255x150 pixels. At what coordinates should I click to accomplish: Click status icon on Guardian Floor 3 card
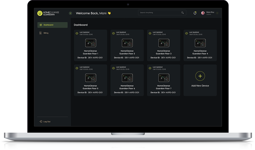click(x=150, y=33)
